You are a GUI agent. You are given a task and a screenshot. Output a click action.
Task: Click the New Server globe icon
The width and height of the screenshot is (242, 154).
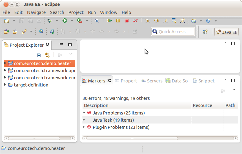click(x=194, y=21)
